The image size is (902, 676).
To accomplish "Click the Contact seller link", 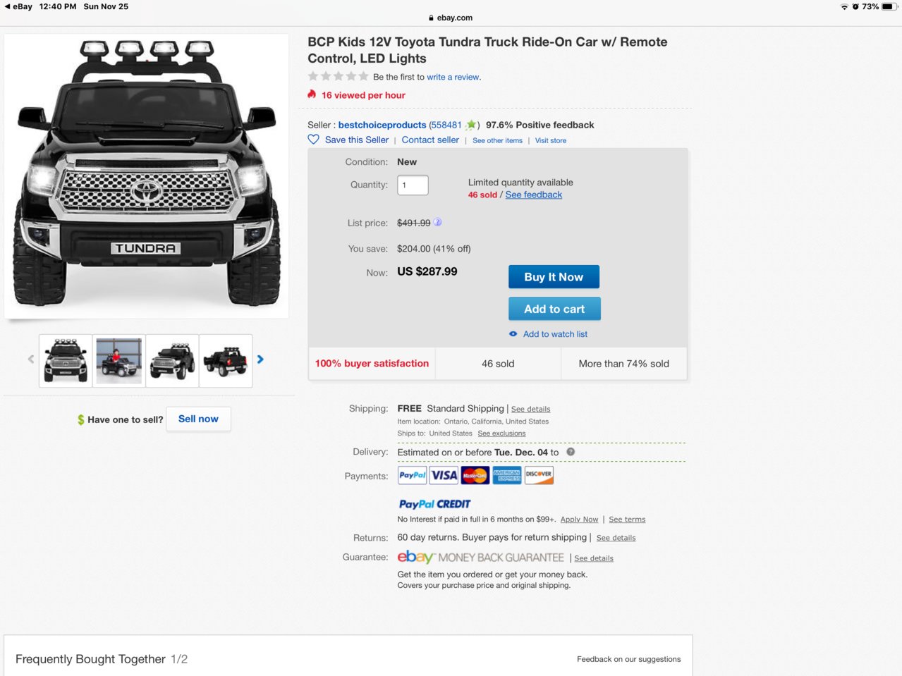I will click(430, 140).
